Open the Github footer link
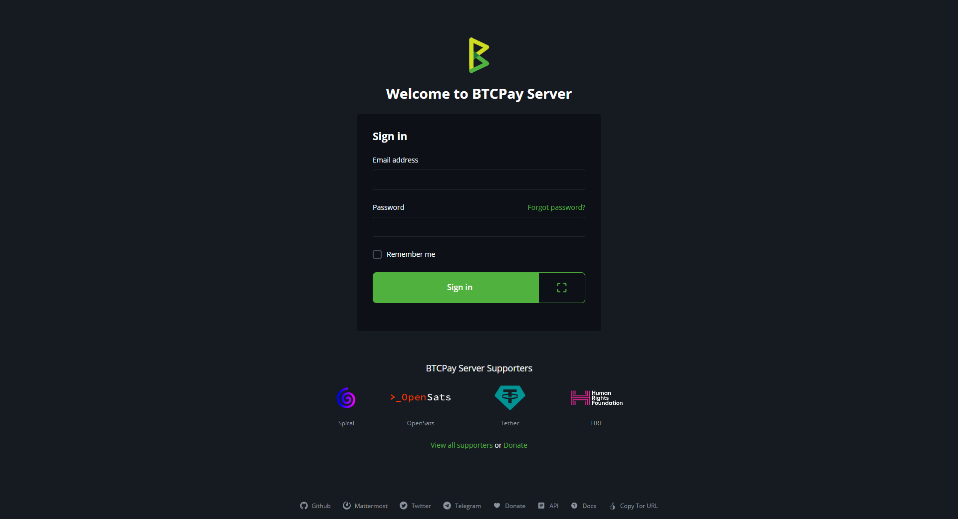 [315, 506]
